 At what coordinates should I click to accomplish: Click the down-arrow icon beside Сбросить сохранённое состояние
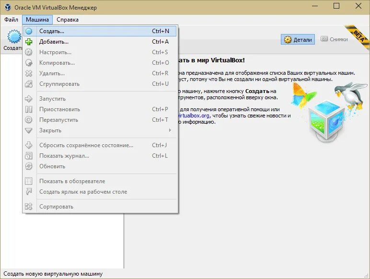coord(29,145)
